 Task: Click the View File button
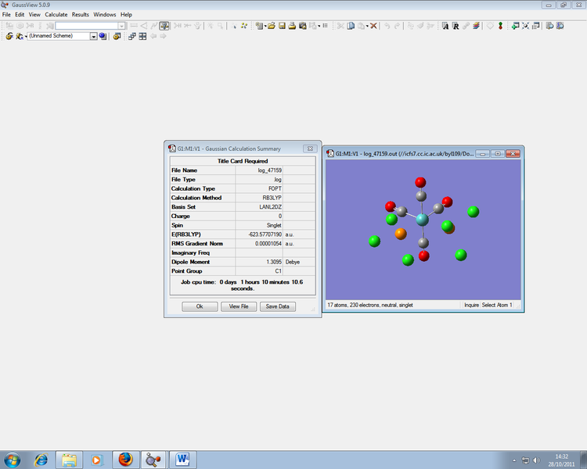239,306
